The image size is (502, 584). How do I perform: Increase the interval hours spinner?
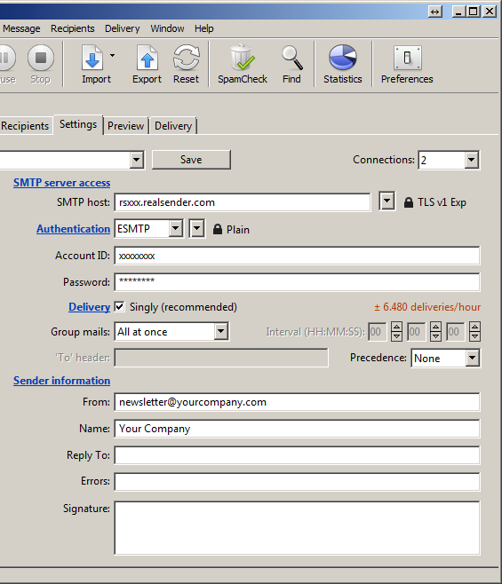pyautogui.click(x=396, y=327)
